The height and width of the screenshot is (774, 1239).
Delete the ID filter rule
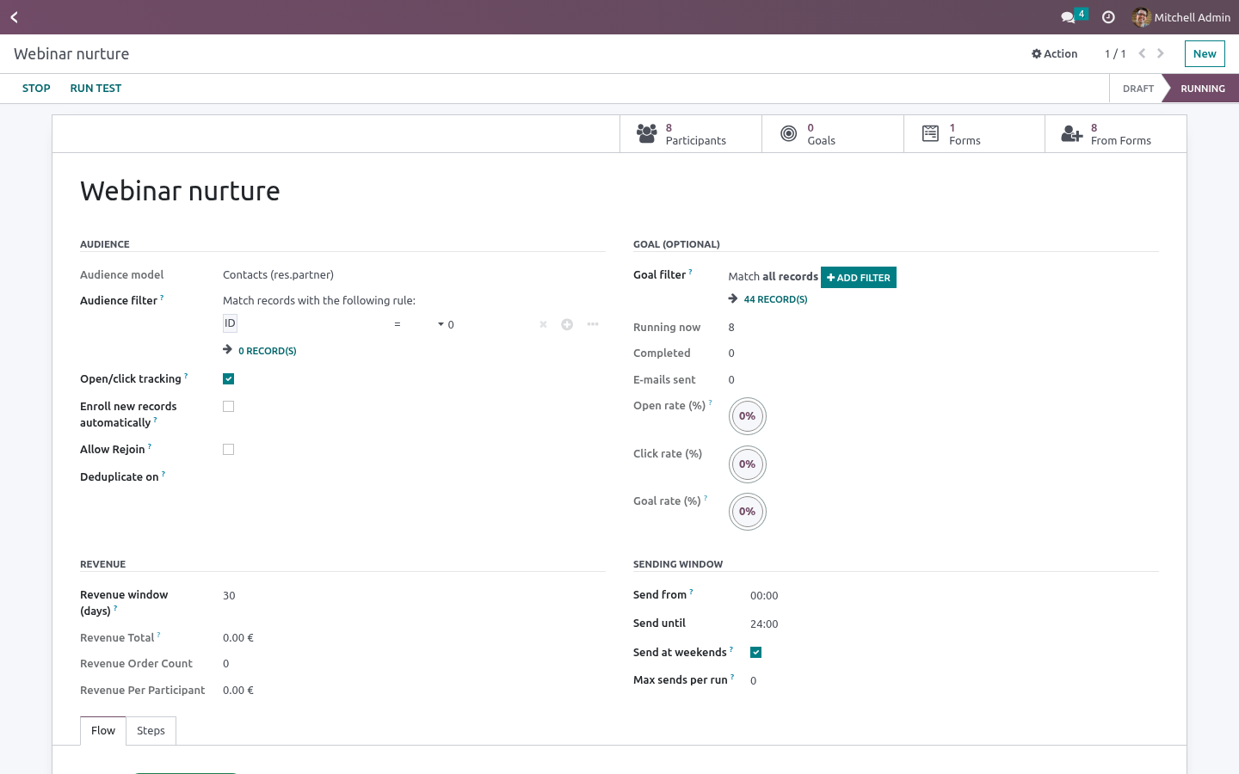point(543,324)
